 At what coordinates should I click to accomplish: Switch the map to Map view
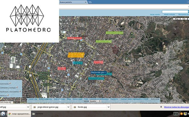click(x=177, y=19)
